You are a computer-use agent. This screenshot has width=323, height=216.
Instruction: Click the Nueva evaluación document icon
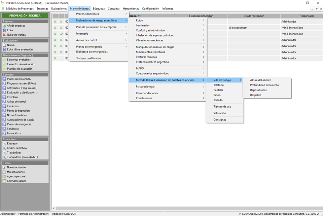pos(4,45)
